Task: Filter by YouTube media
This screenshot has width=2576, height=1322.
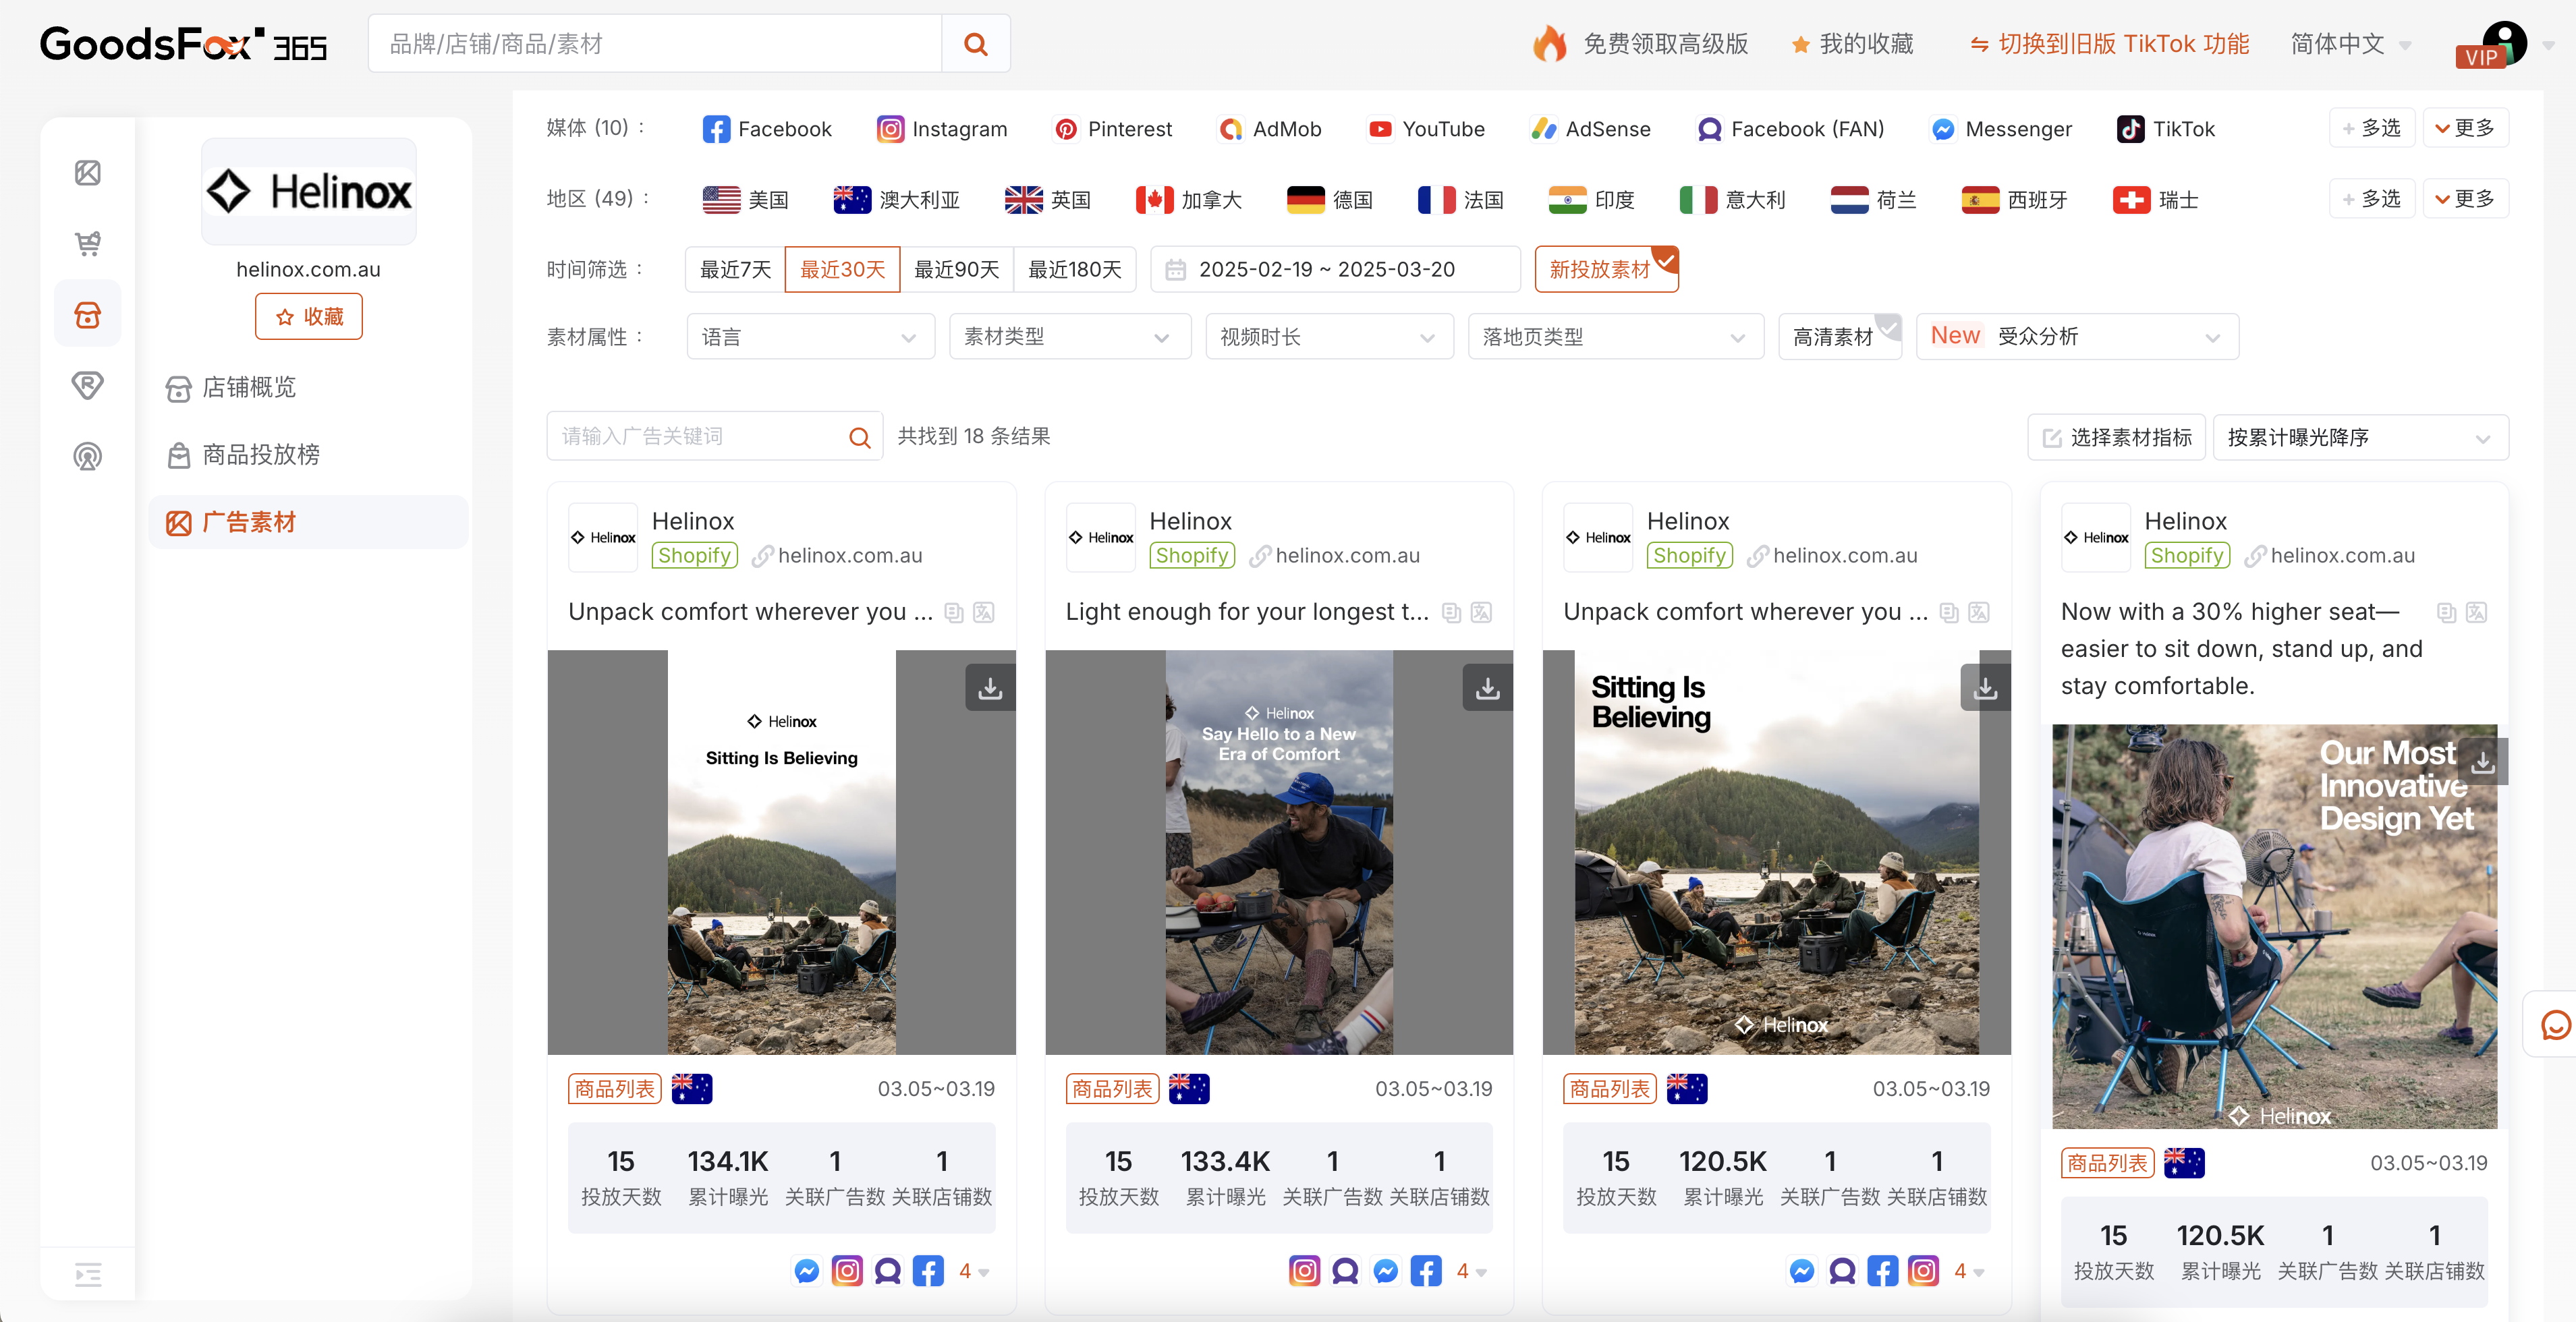Action: coord(1426,129)
